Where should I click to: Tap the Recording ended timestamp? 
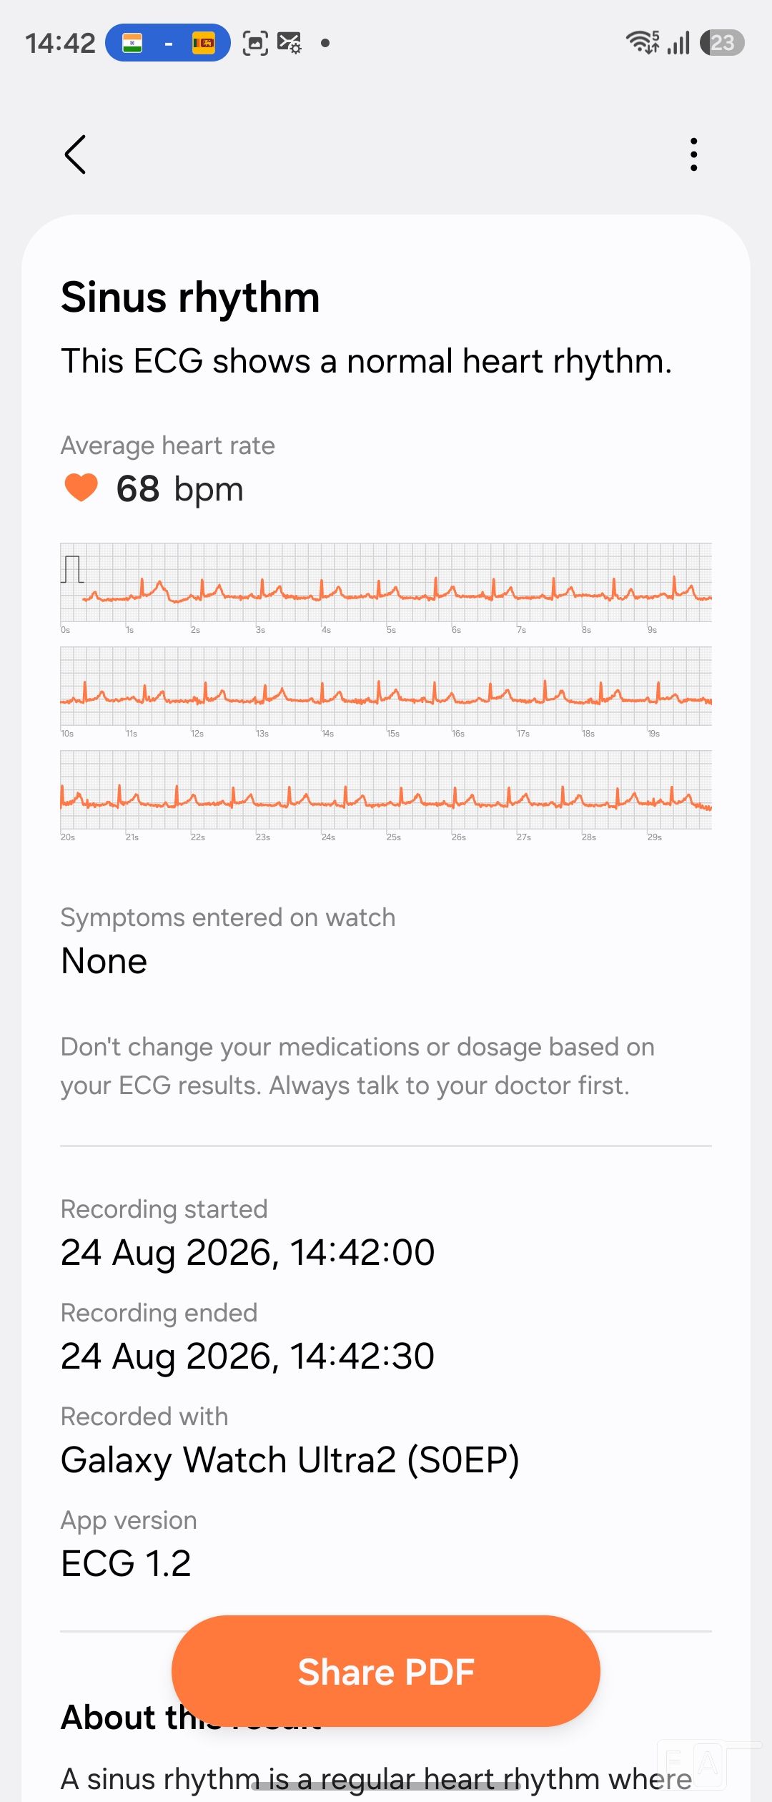(247, 1357)
